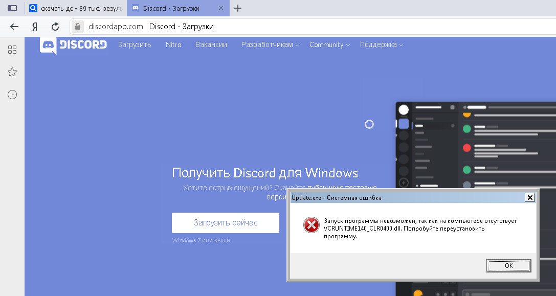Reload the page with the refresh icon
The image size is (556, 296).
coord(55,27)
